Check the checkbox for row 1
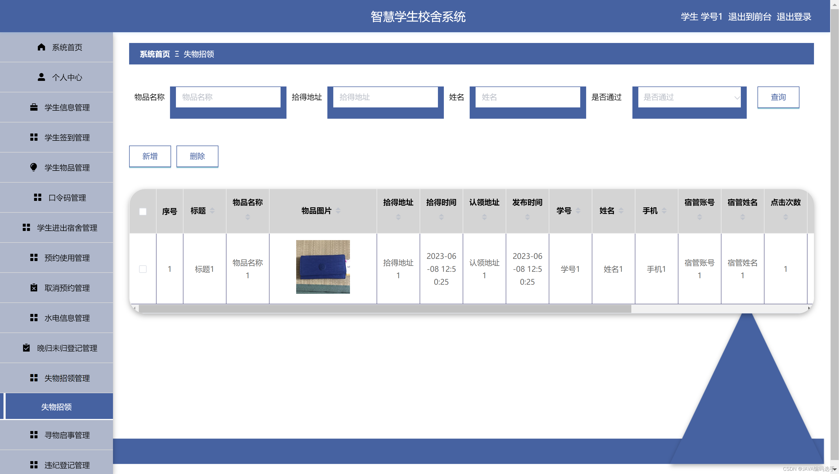 point(143,269)
